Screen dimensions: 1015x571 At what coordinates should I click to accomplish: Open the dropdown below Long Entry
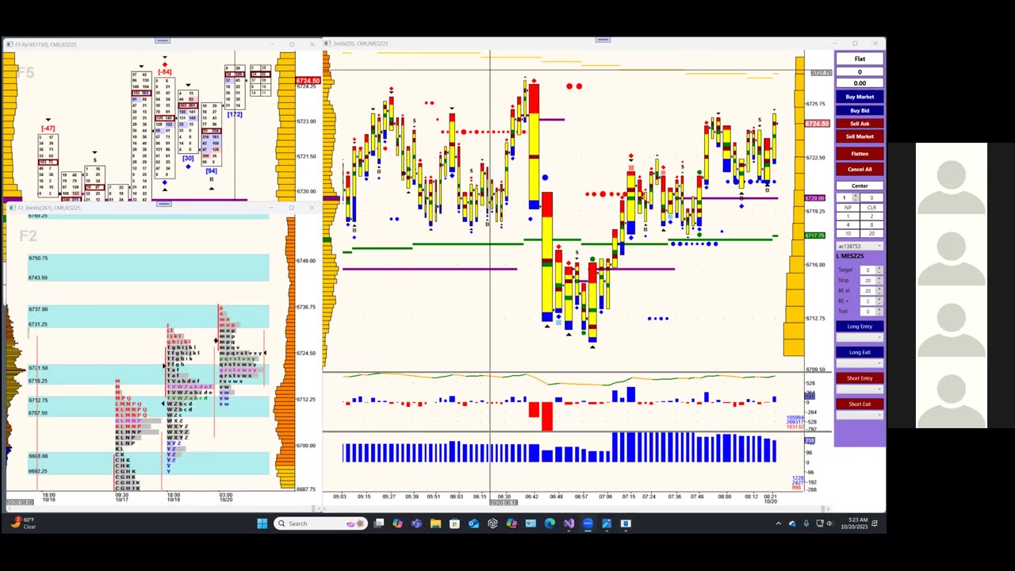(860, 337)
